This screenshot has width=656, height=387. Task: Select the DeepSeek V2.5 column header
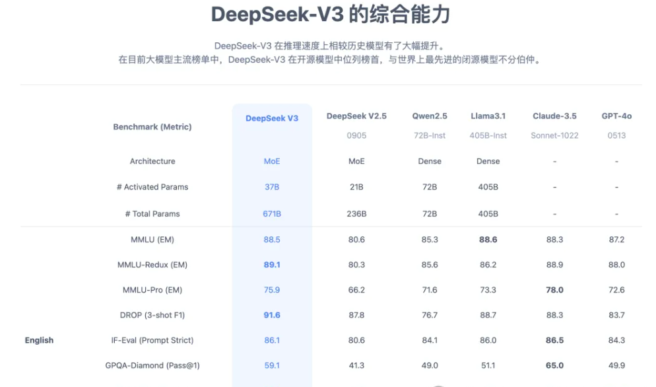(356, 116)
